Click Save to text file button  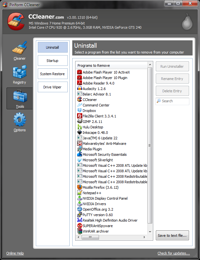(172, 235)
